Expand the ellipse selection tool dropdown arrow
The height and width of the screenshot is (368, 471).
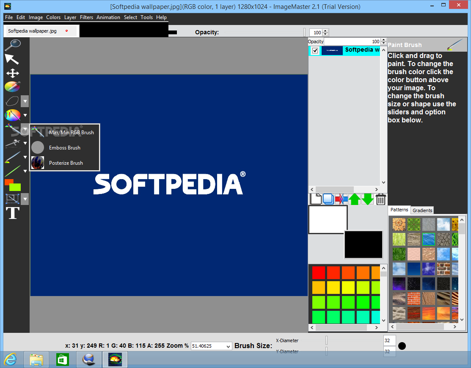point(25,101)
